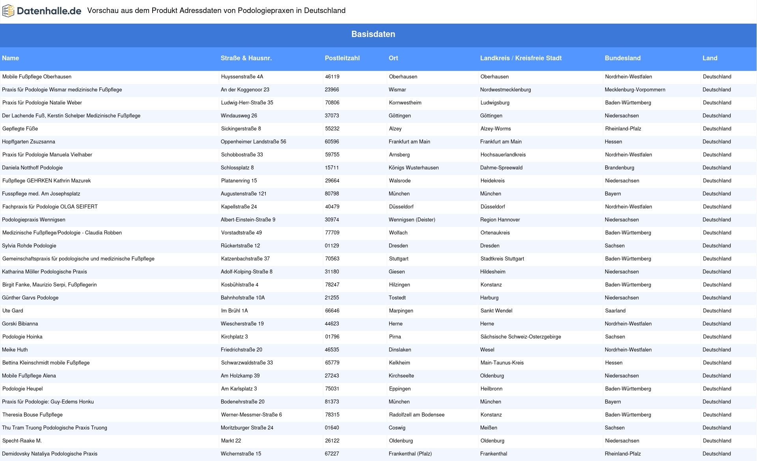Click the Alzey-Worms district cell
Viewport: 757px width, 461px height.
496,129
